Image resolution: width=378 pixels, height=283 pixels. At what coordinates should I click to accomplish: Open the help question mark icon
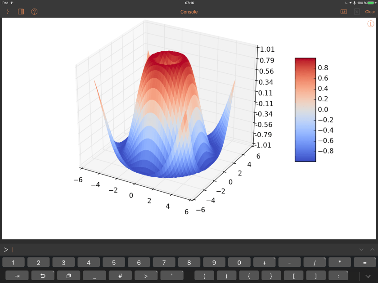click(x=34, y=12)
